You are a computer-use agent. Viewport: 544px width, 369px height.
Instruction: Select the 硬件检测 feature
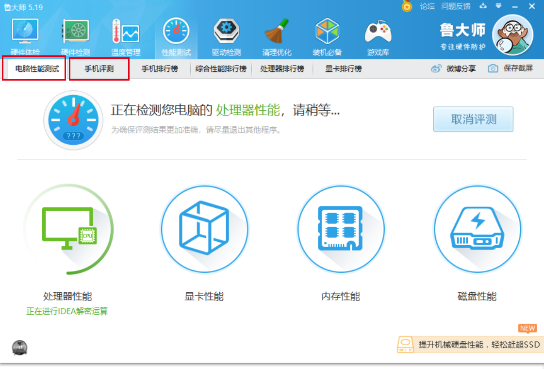[75, 36]
